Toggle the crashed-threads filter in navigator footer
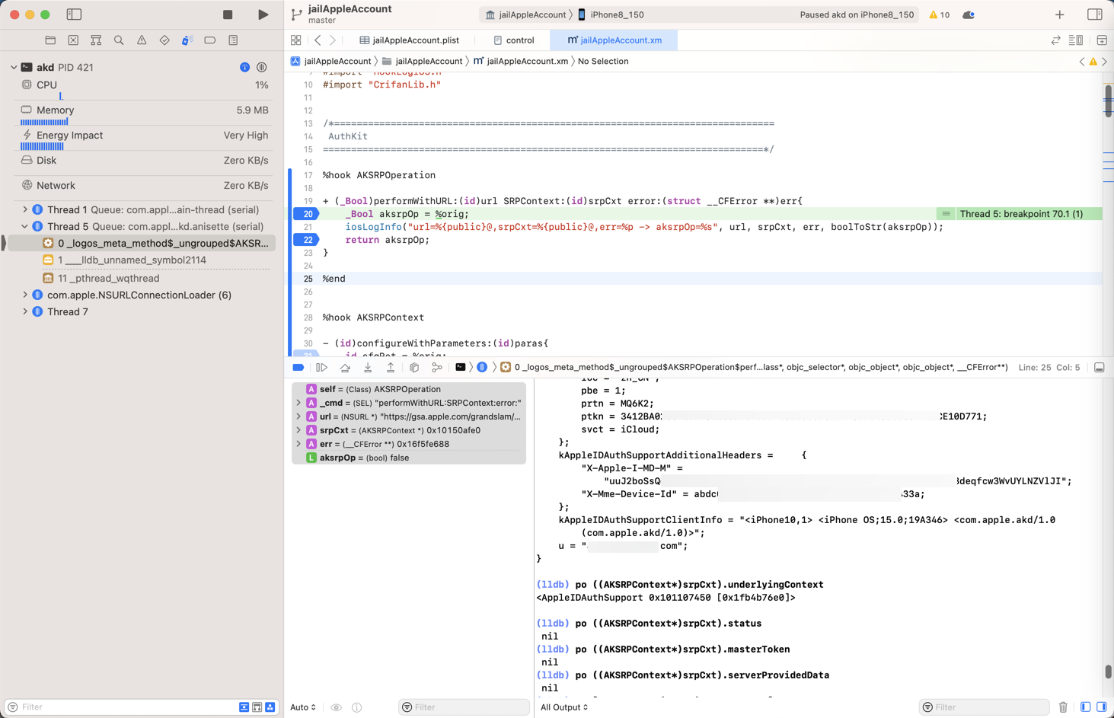 (244, 707)
